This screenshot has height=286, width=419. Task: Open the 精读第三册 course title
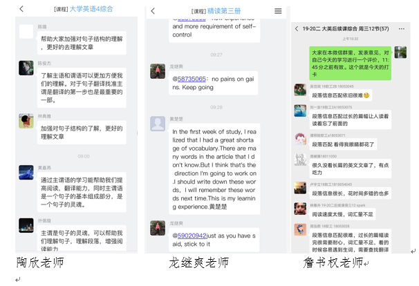point(224,11)
